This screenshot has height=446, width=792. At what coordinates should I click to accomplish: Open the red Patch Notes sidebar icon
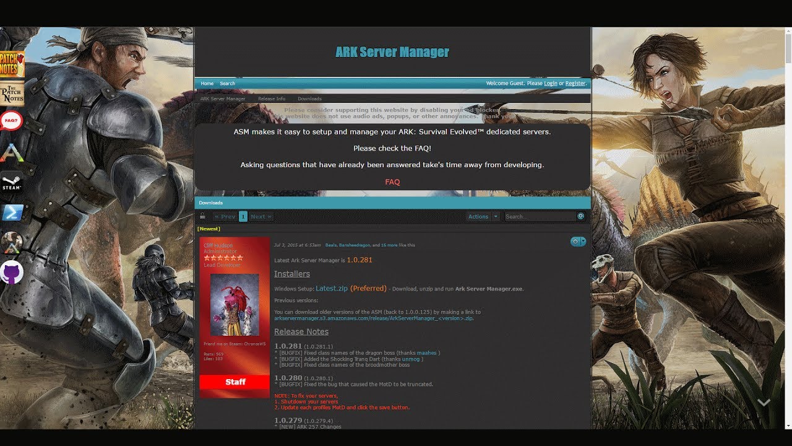pyautogui.click(x=12, y=64)
